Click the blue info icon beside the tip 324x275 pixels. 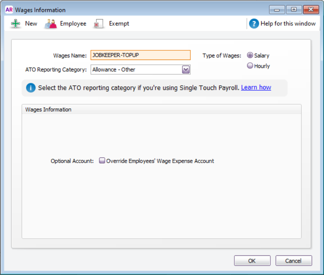click(x=31, y=88)
